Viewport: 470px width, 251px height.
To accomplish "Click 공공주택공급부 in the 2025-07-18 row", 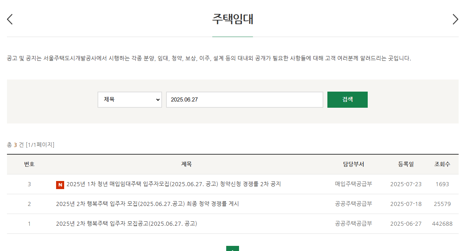I will (x=353, y=204).
